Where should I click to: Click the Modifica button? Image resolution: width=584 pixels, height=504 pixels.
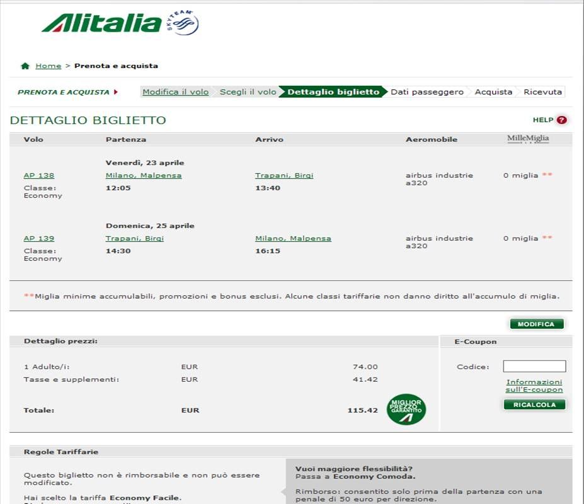[x=536, y=324]
